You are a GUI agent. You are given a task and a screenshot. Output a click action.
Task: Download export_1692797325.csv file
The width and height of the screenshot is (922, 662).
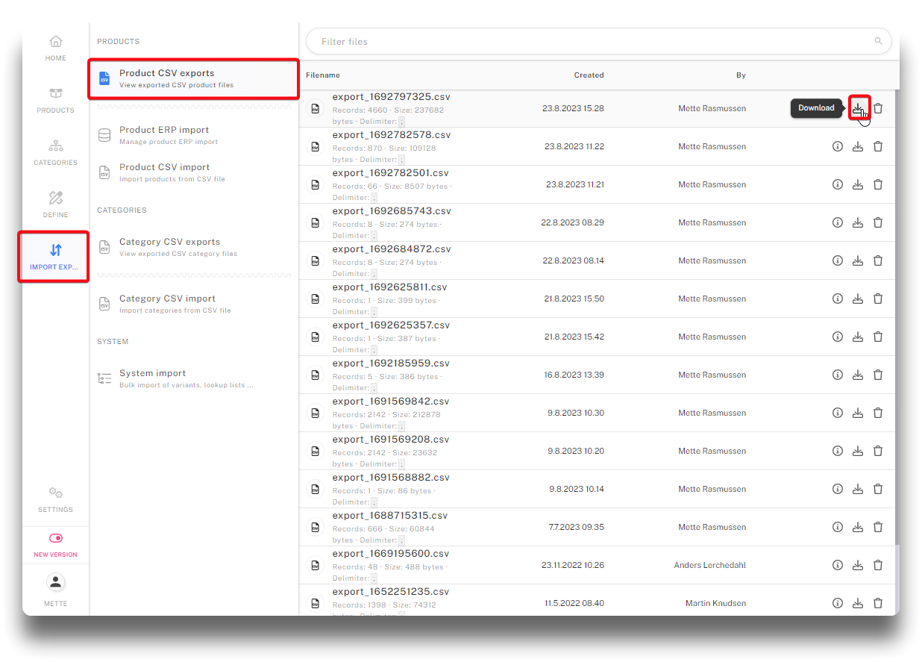858,108
